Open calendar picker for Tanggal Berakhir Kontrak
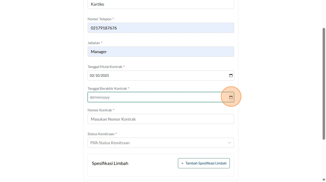This screenshot has width=326, height=182. (231, 97)
